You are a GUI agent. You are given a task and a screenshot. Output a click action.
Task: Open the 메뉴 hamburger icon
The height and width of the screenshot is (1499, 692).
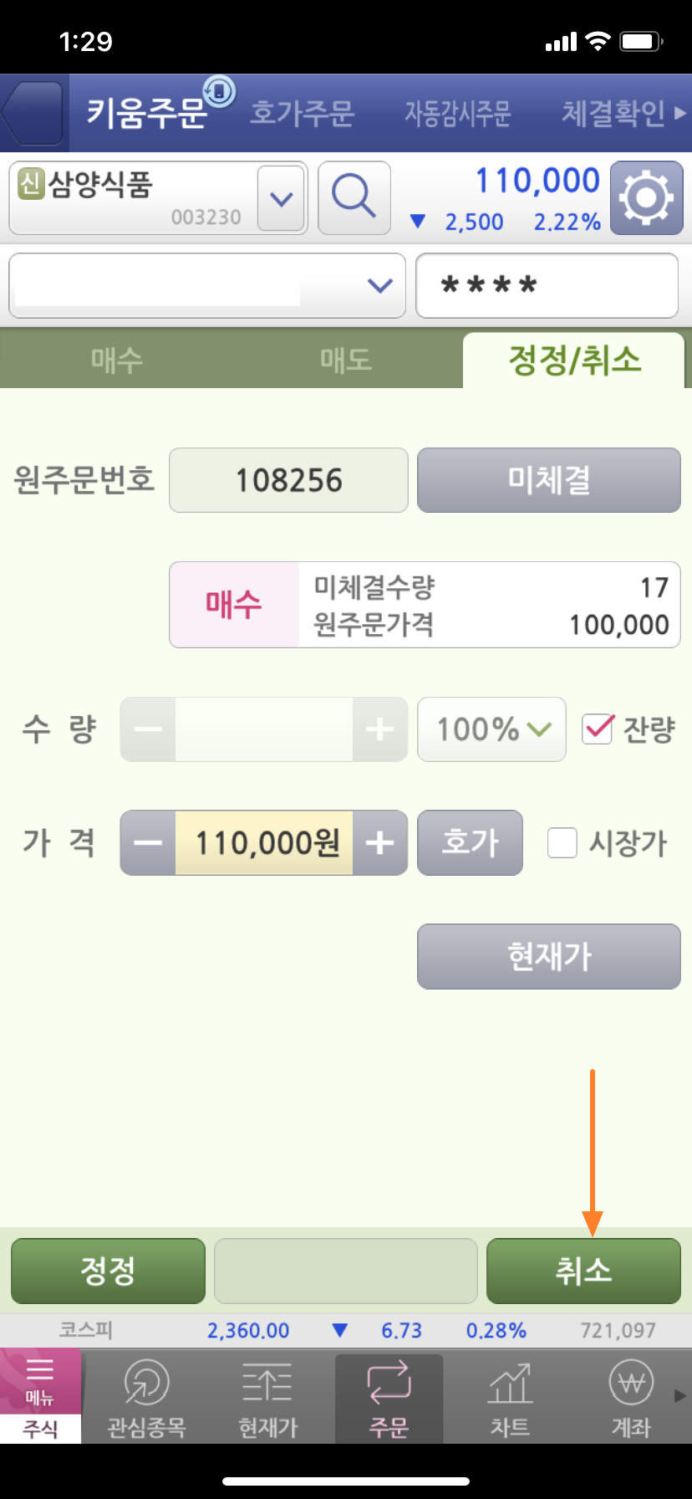[x=40, y=1380]
